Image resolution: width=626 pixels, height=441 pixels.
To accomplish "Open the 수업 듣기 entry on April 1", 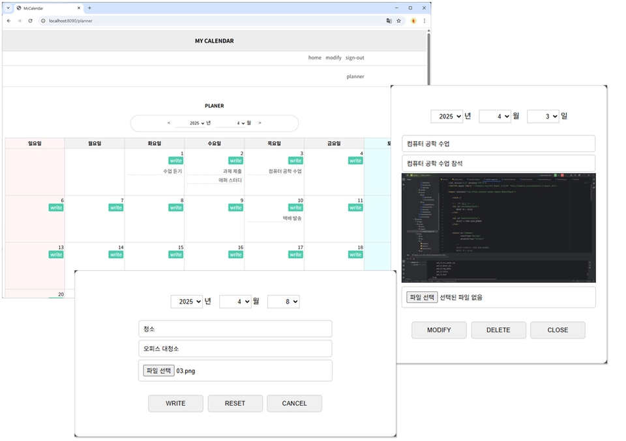I will pyautogui.click(x=172, y=171).
